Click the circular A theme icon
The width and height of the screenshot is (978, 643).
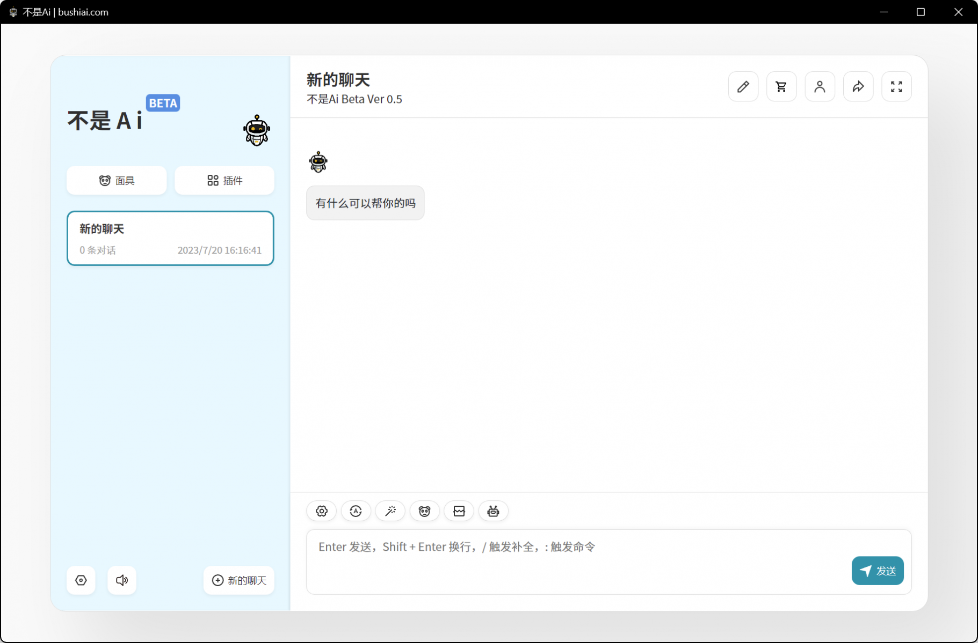[x=356, y=511]
